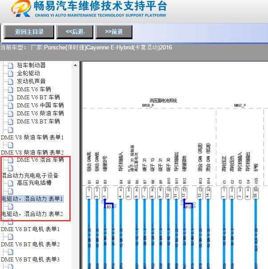The height and width of the screenshot is (269, 268).
Task: Select 发动机声音 in the tree
Action: (31, 81)
